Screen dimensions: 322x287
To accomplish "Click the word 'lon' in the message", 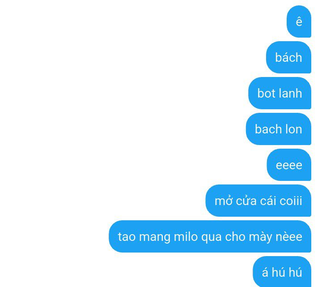I will point(294,129).
